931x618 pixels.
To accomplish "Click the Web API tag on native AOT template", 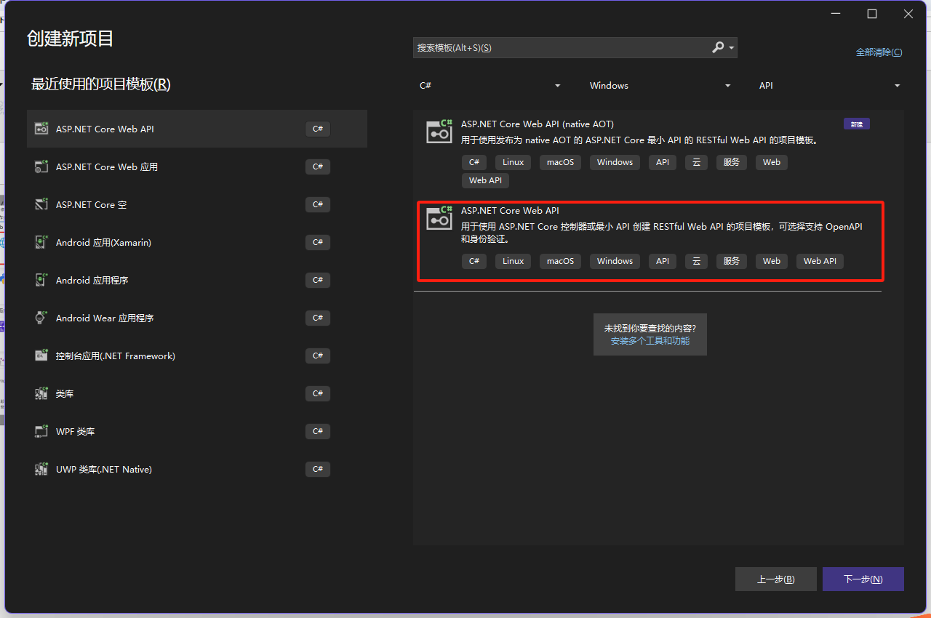I will click(485, 180).
